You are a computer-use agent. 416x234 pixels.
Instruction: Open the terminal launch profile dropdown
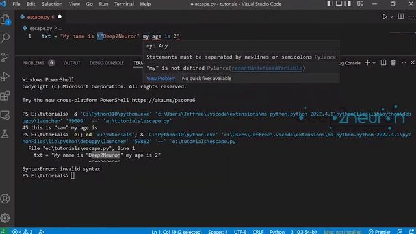click(x=374, y=63)
